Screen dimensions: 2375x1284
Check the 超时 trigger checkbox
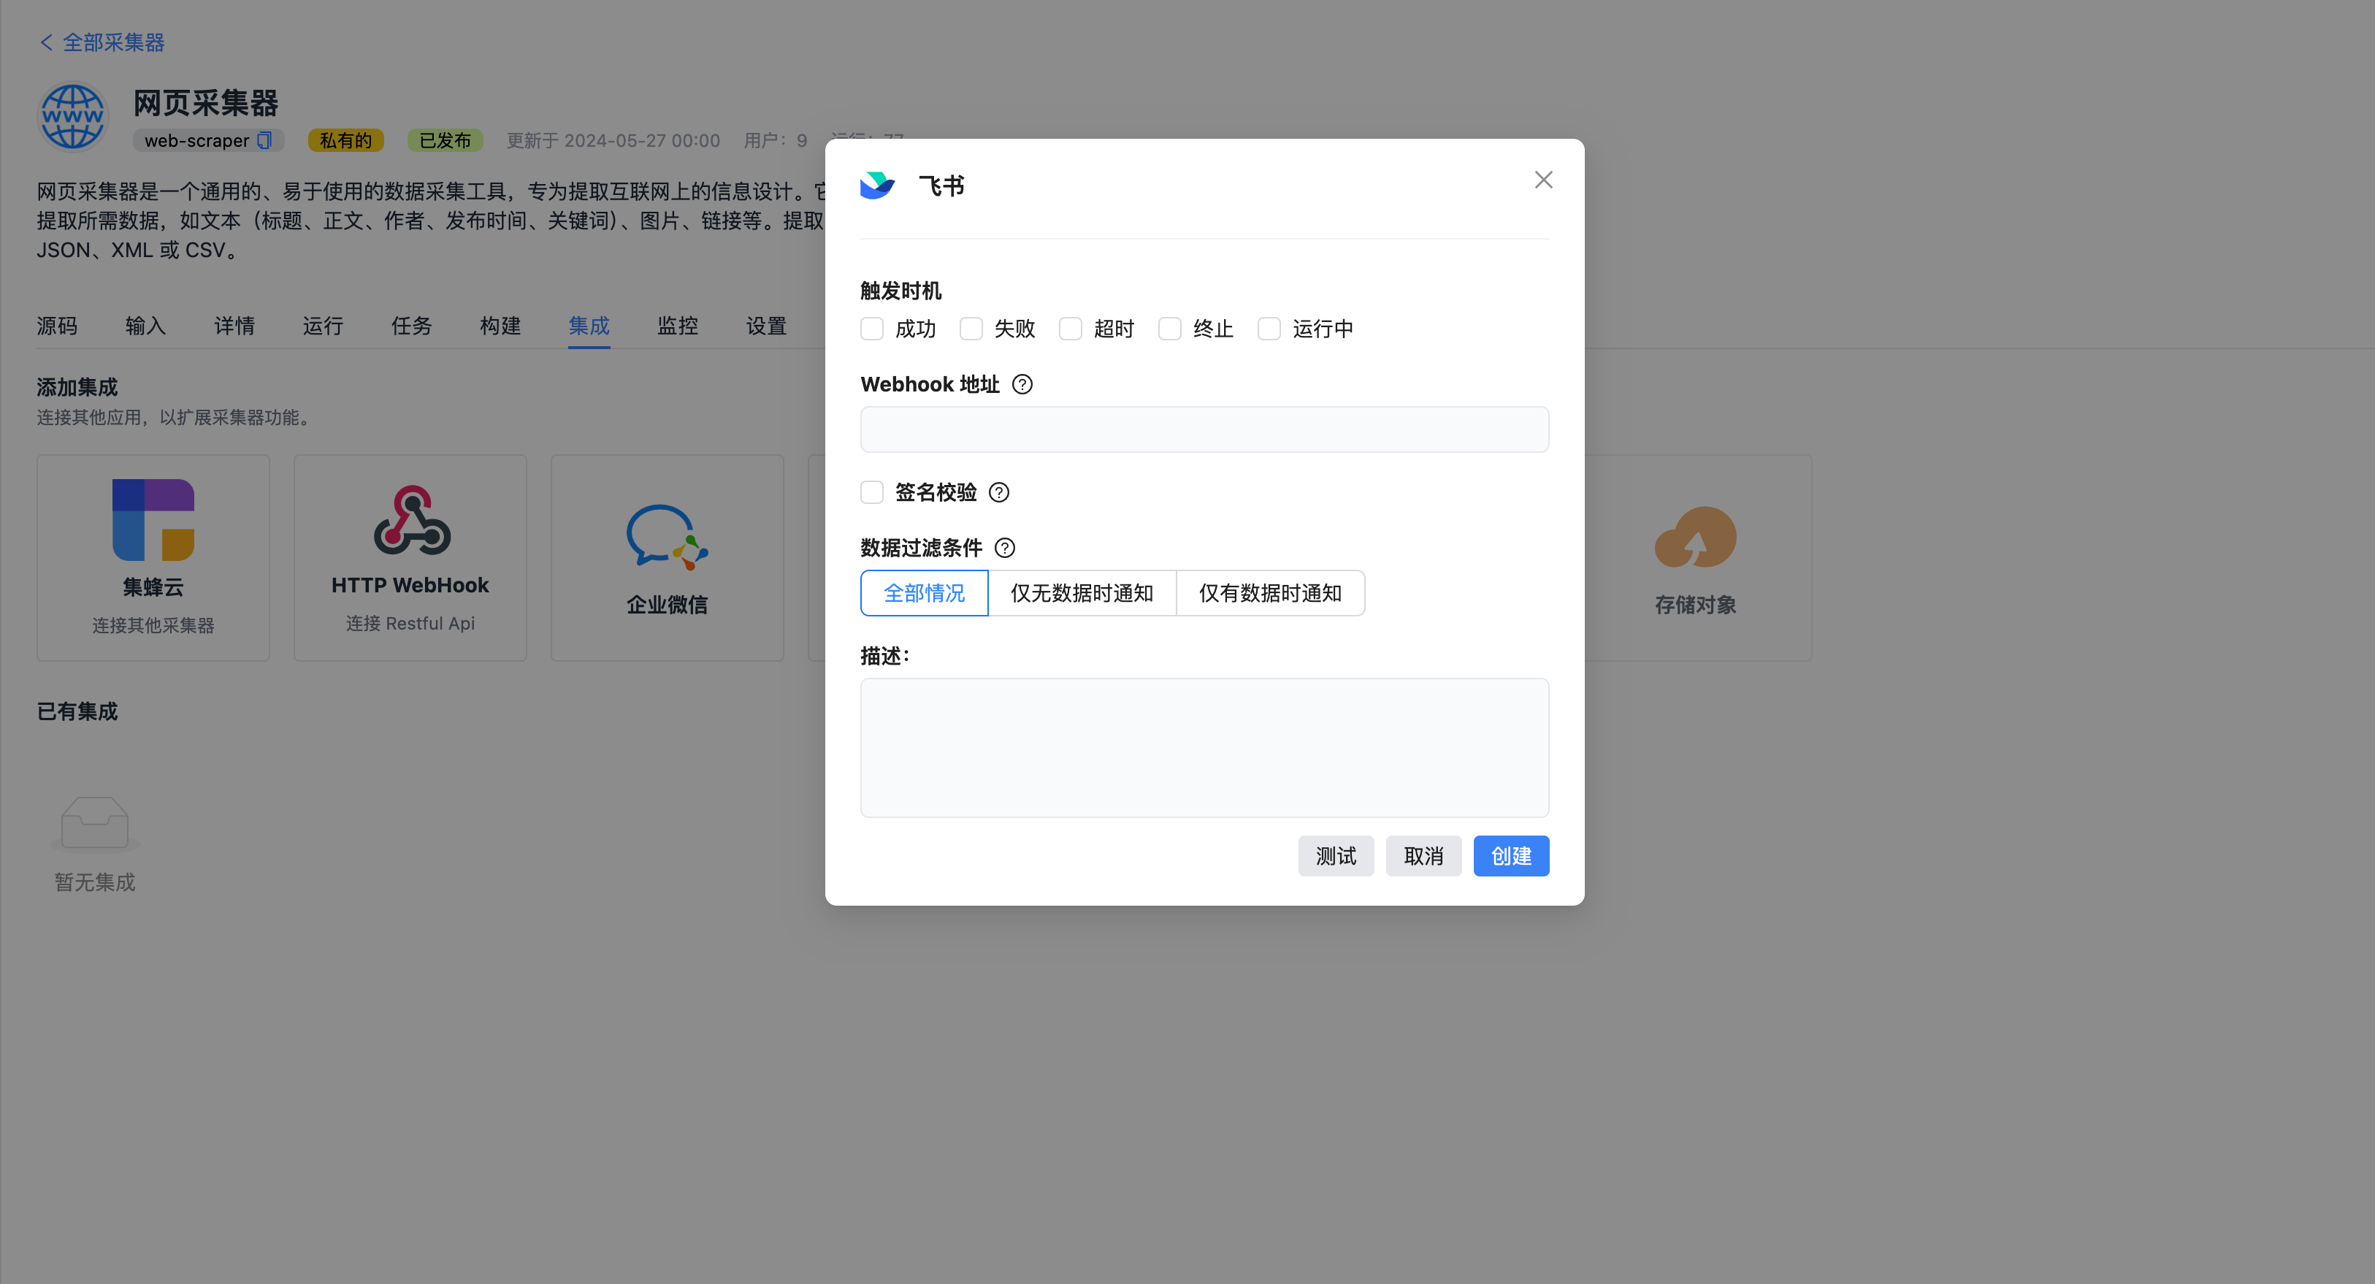(1071, 329)
